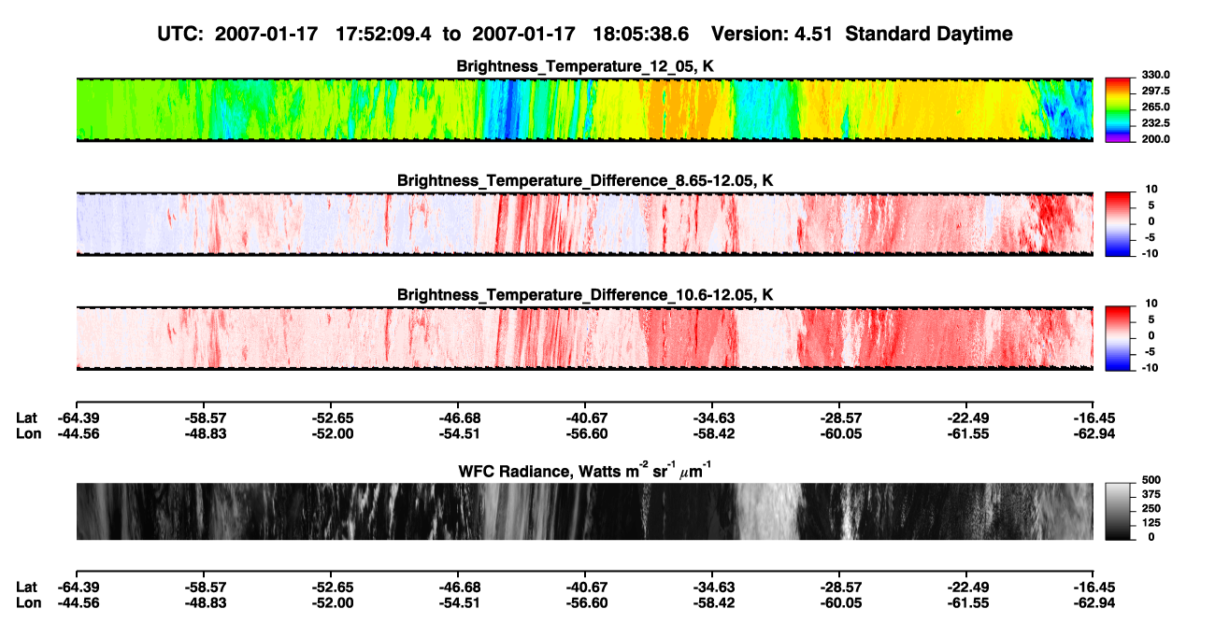Click the 10 label on 10.6-12.05 colorbar
Screen dimensions: 1215x623
[x=1151, y=303]
